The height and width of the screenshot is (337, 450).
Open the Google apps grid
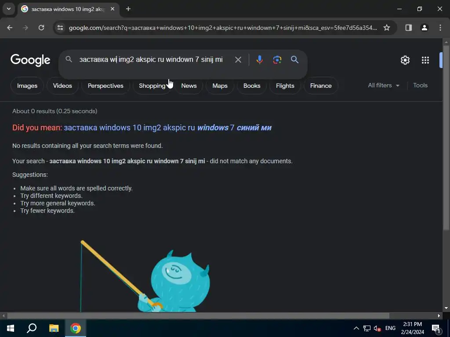coord(425,60)
